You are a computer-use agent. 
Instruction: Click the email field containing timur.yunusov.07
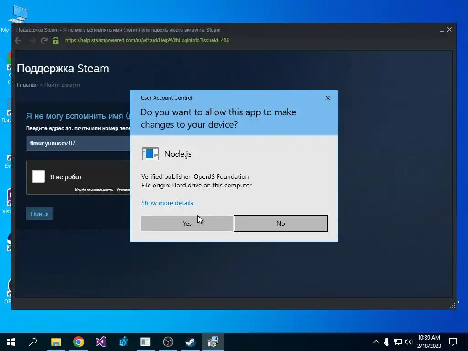(78, 143)
